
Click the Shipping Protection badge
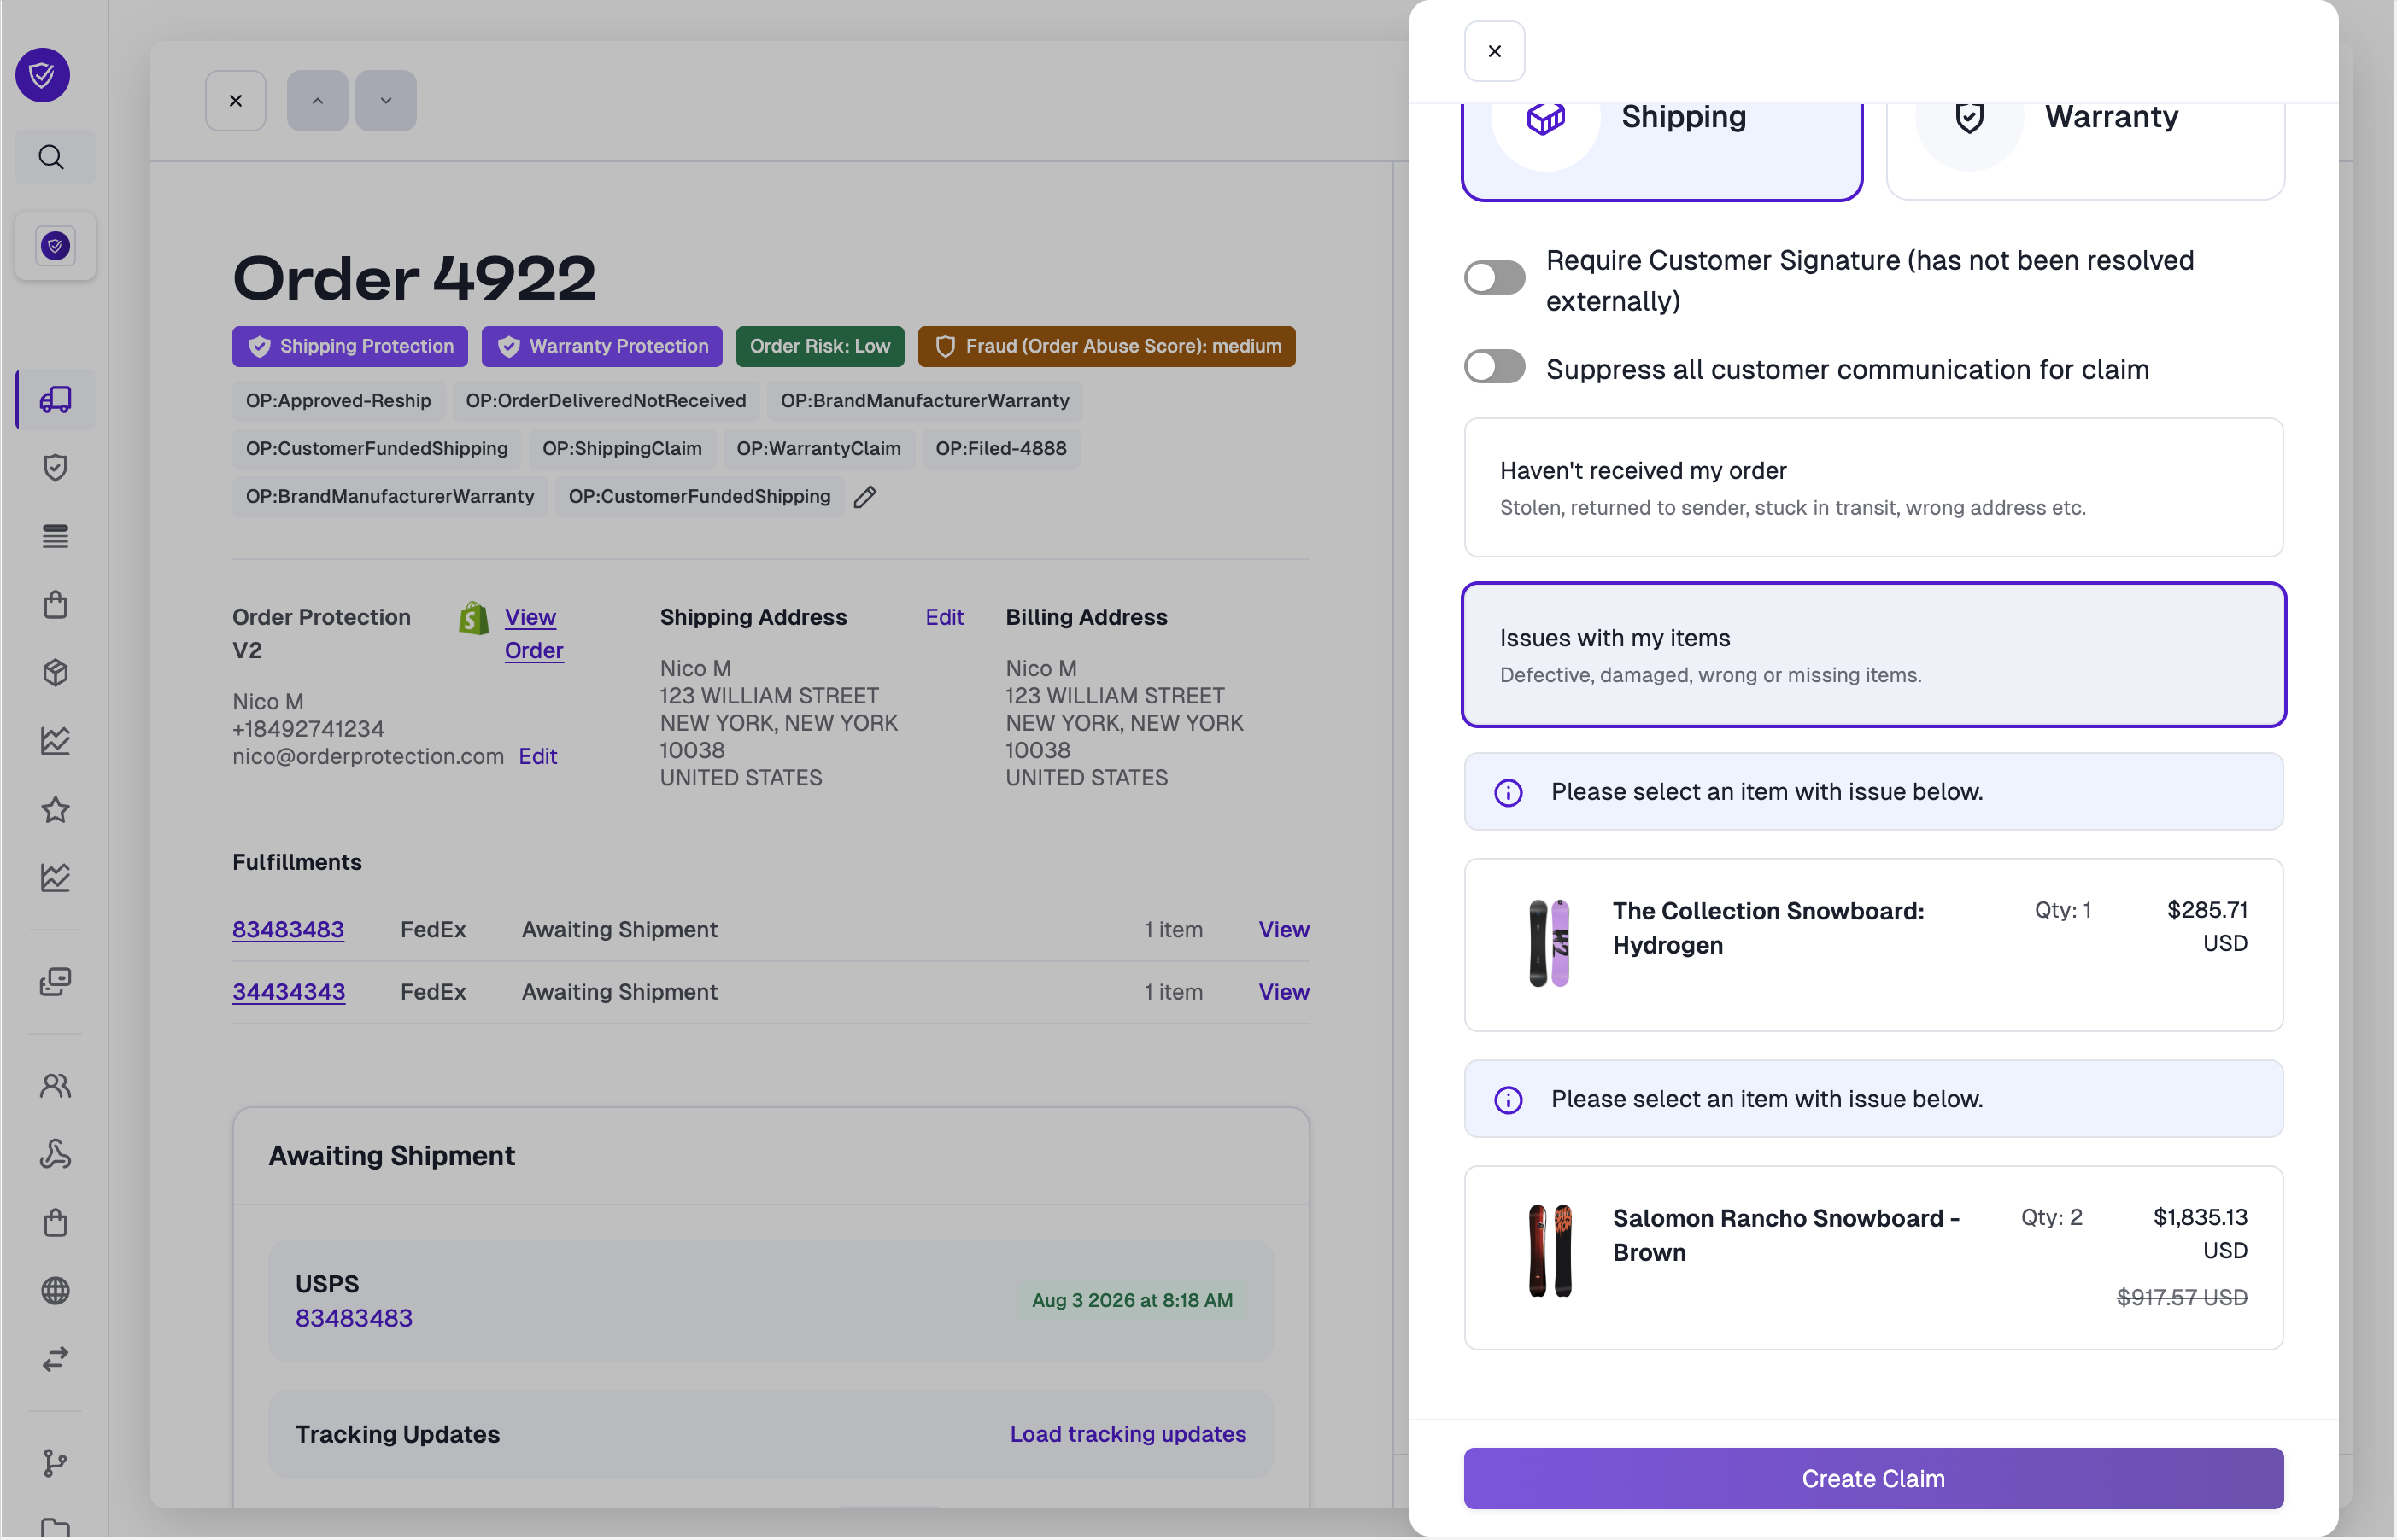click(349, 346)
